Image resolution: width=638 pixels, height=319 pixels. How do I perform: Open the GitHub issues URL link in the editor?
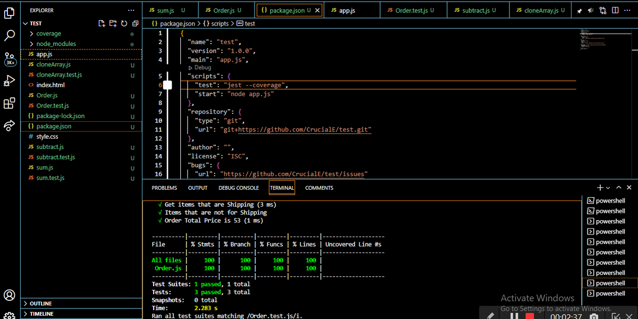(x=296, y=174)
